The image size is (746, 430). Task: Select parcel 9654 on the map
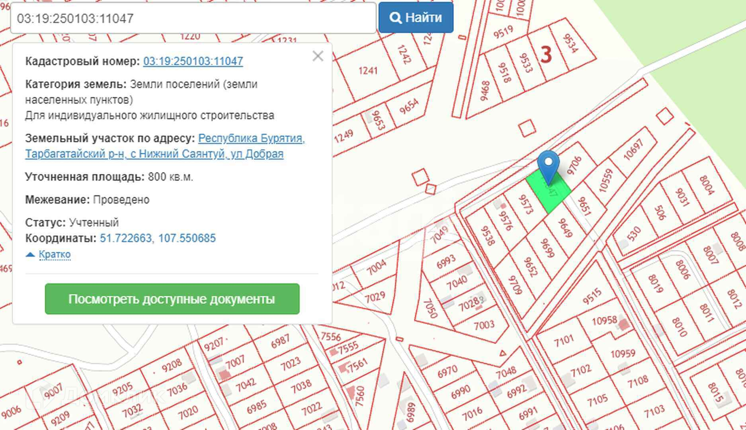pos(409,107)
